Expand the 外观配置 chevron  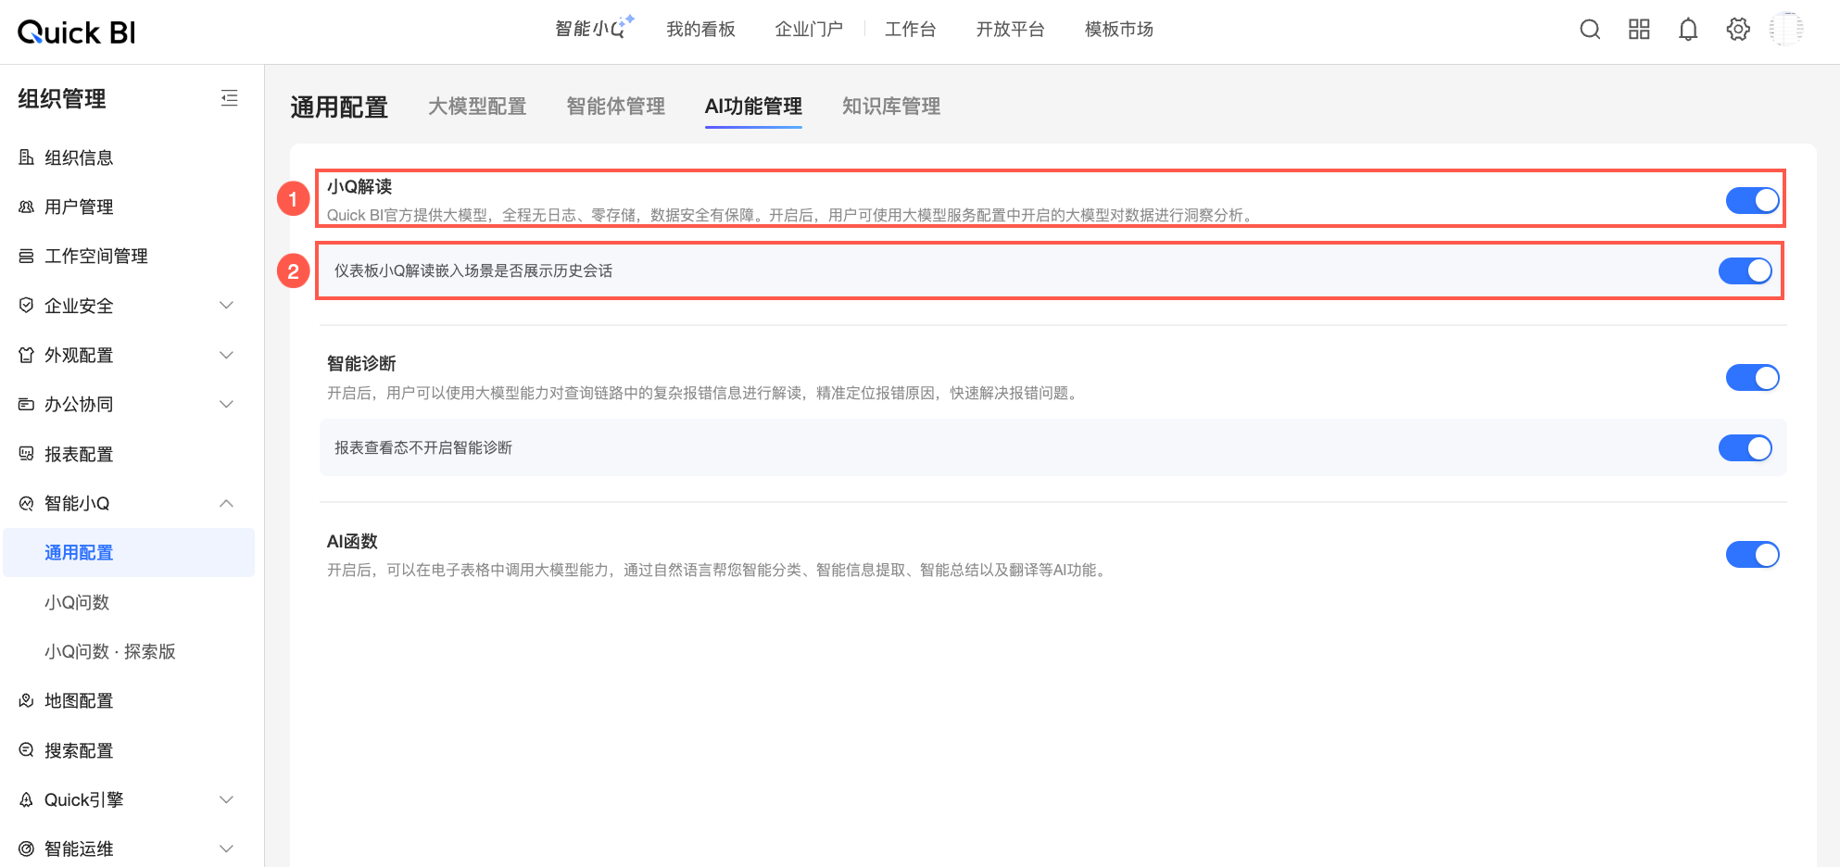tap(226, 355)
